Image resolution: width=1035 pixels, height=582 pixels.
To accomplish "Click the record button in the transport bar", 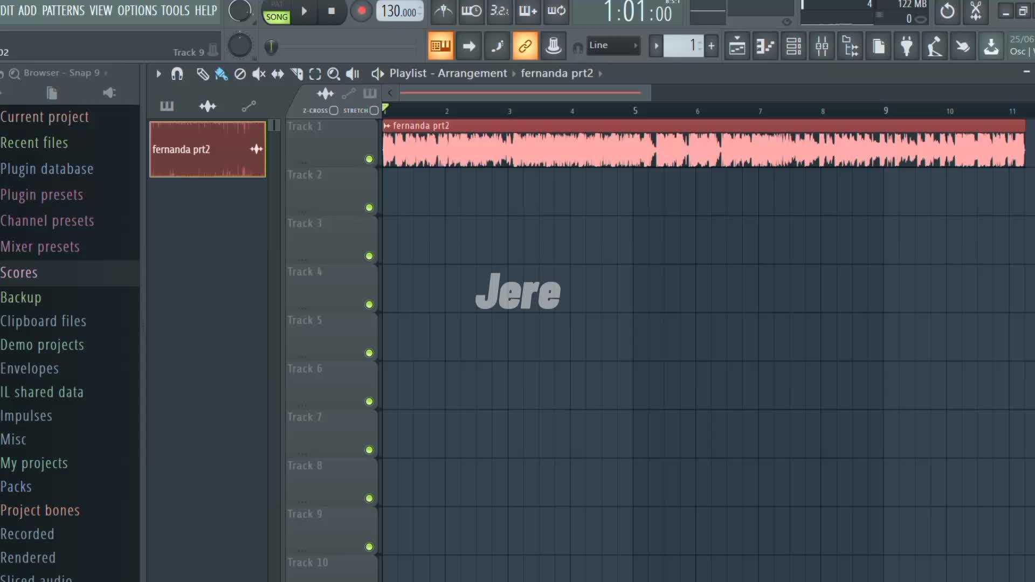I will (x=361, y=11).
